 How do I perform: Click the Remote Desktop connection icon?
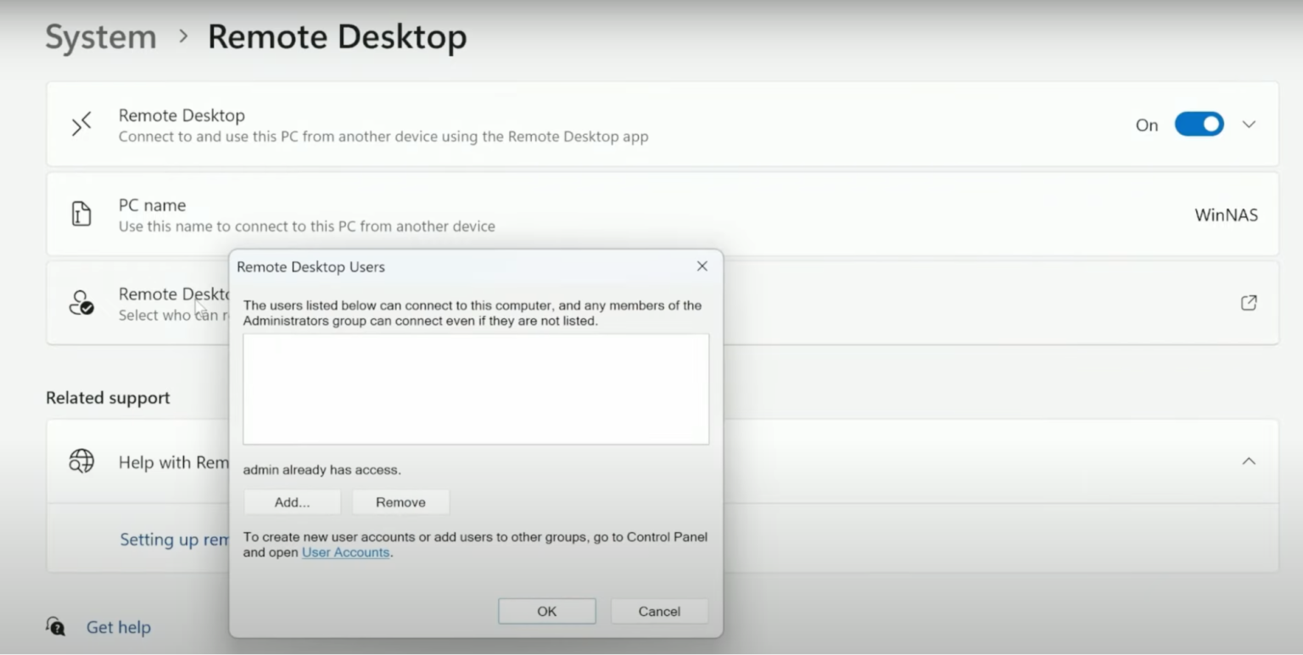pyautogui.click(x=81, y=124)
